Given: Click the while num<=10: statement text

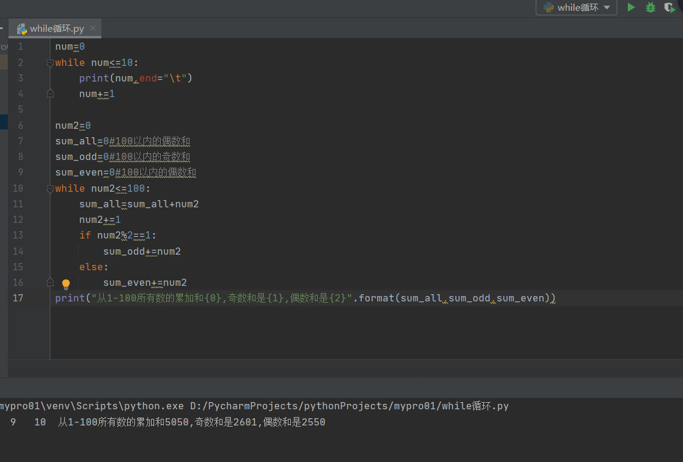Looking at the screenshot, I should pyautogui.click(x=97, y=63).
